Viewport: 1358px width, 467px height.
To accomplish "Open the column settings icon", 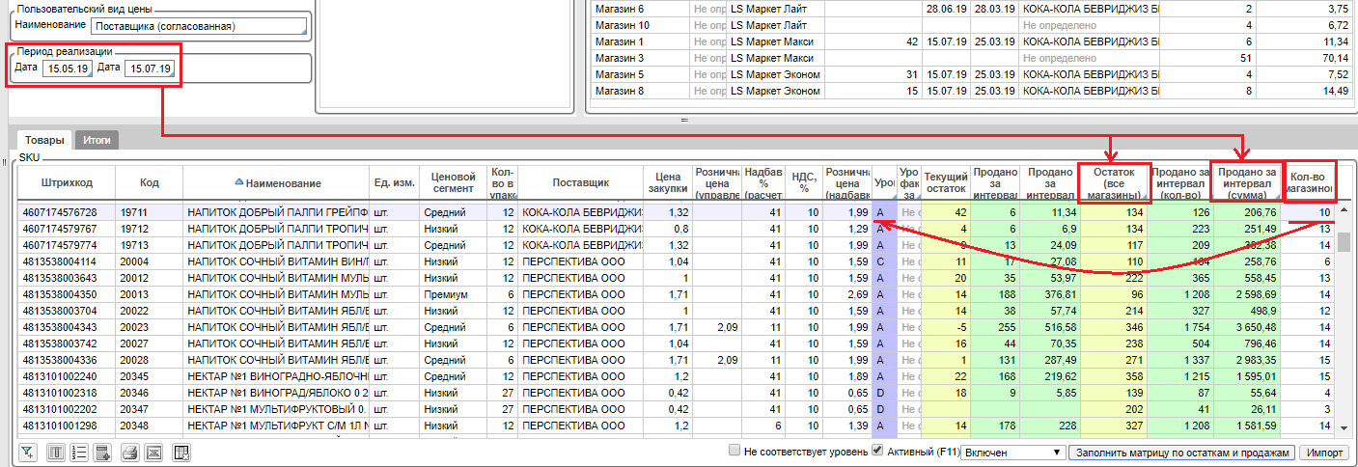I will (57, 453).
